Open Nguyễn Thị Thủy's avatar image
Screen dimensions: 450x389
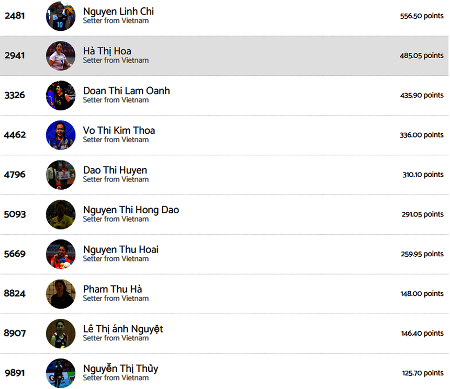(x=61, y=372)
